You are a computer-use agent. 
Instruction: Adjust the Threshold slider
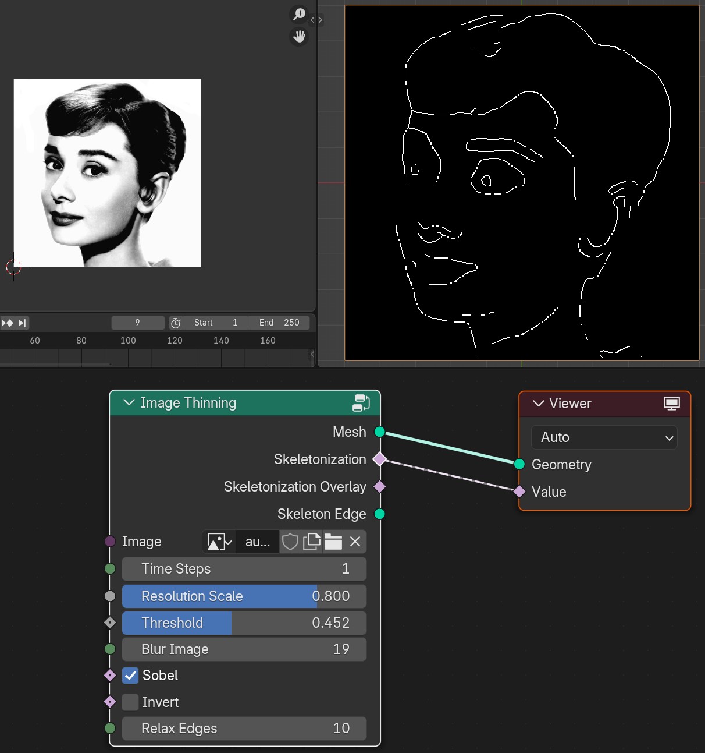(x=244, y=623)
